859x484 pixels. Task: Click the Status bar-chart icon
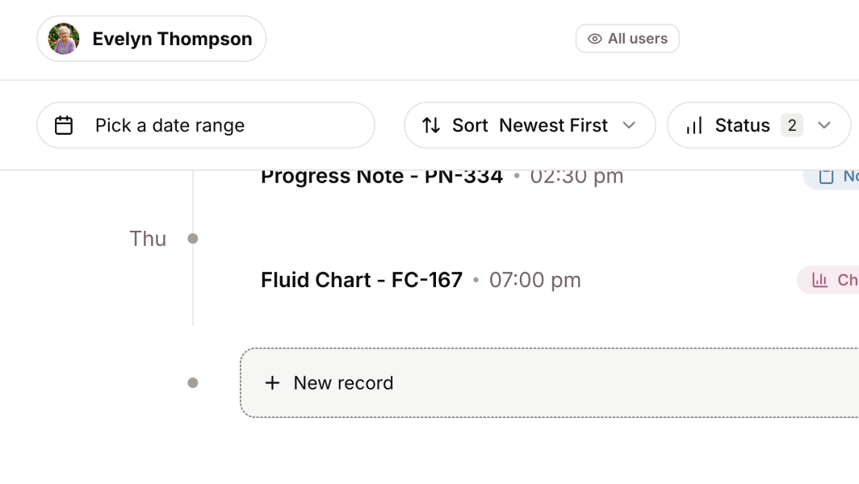694,126
